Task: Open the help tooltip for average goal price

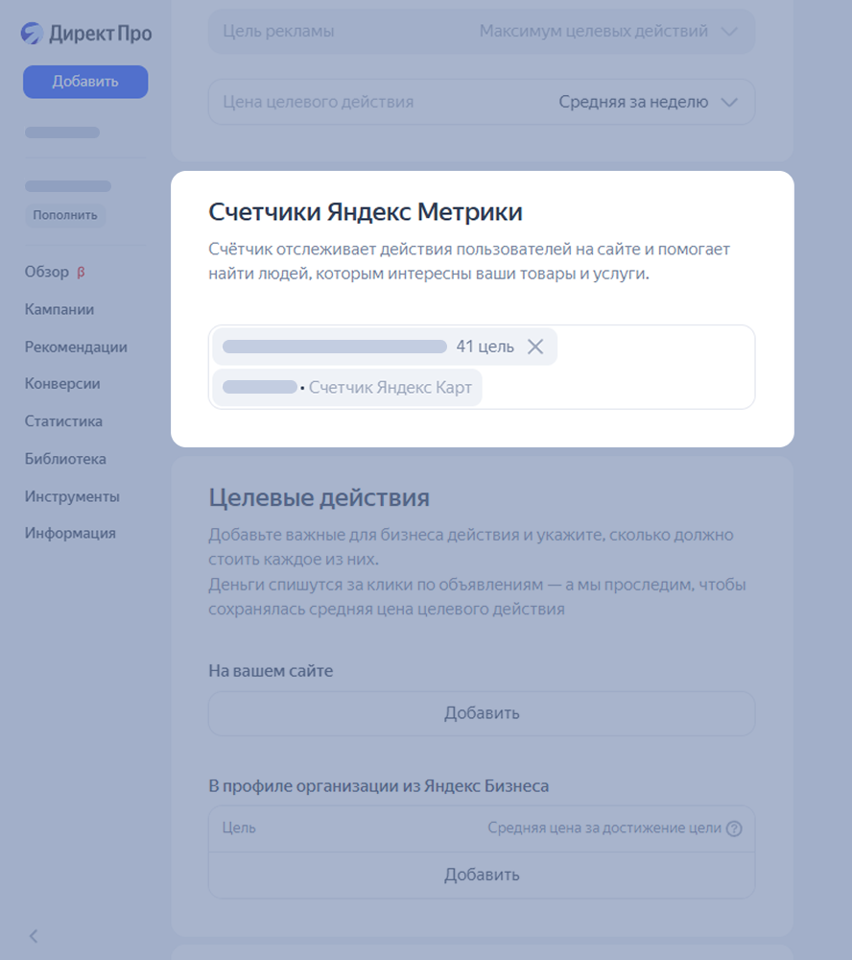Action: click(x=734, y=828)
